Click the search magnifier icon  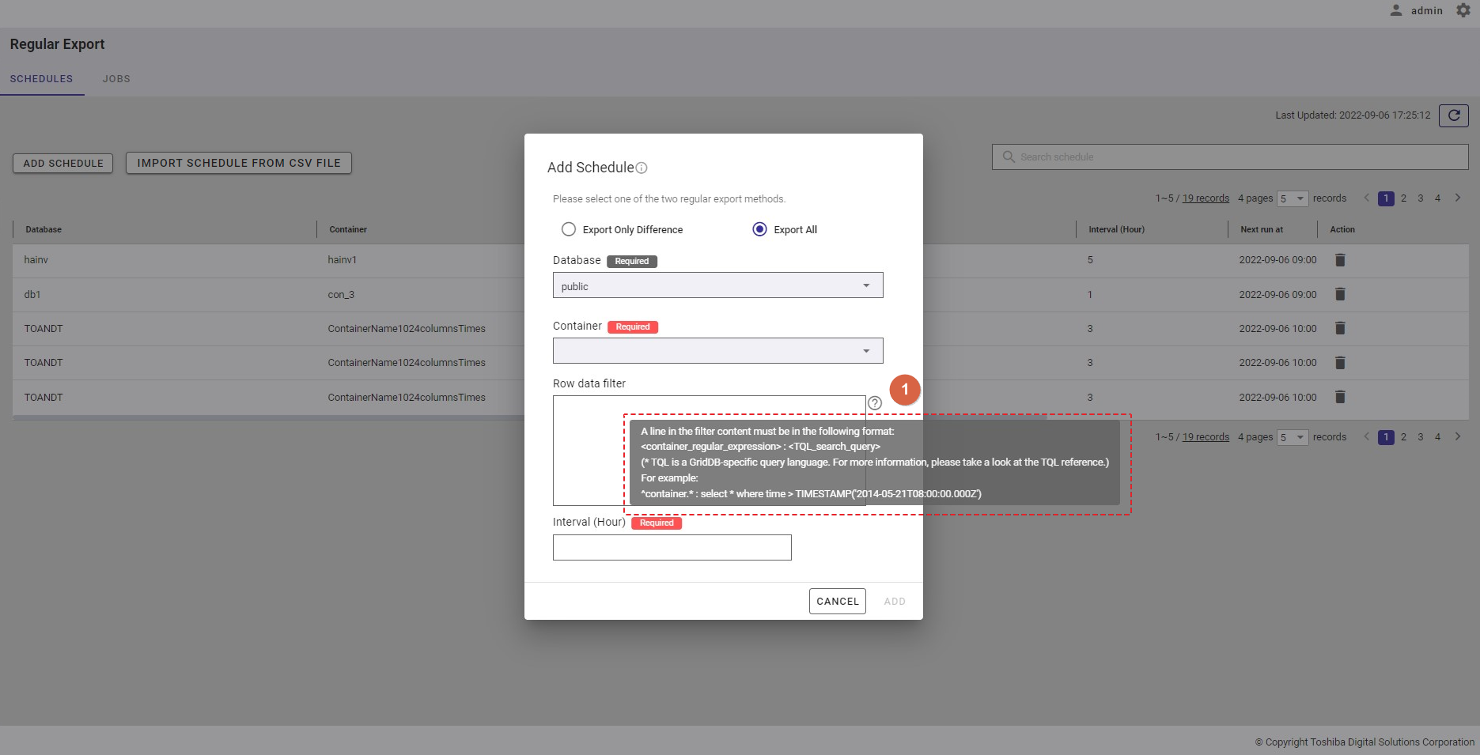[x=1009, y=157]
